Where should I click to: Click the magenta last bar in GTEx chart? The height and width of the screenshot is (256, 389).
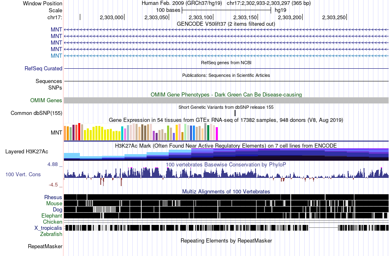217,134
